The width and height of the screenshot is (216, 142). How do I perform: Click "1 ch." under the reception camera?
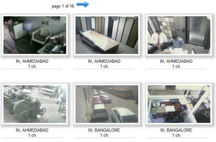click(x=177, y=66)
